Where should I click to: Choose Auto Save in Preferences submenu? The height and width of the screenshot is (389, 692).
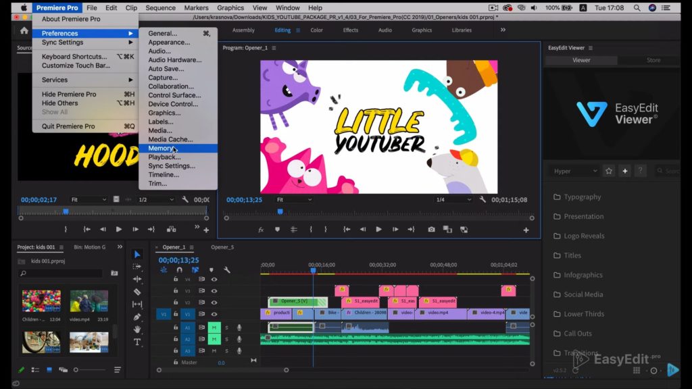click(178, 69)
